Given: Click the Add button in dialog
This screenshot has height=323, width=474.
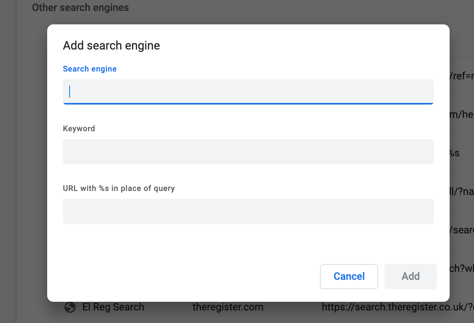Looking at the screenshot, I should pos(410,276).
